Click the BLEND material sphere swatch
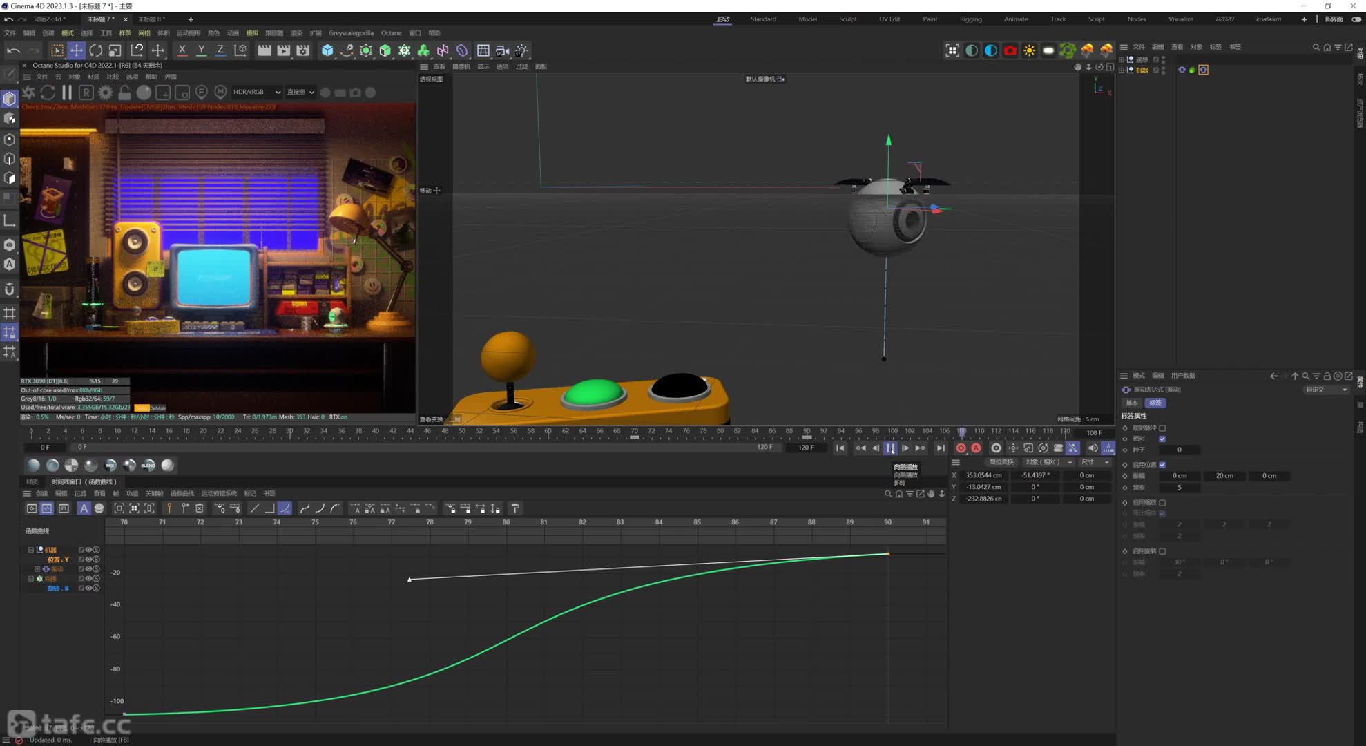The height and width of the screenshot is (746, 1366). (x=148, y=466)
